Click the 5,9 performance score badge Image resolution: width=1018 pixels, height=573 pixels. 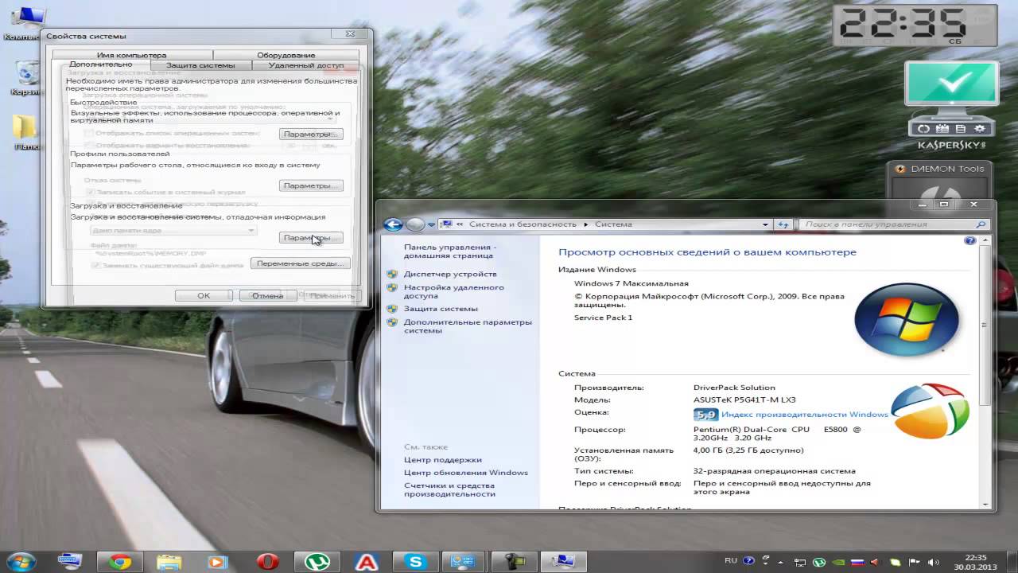pos(705,415)
